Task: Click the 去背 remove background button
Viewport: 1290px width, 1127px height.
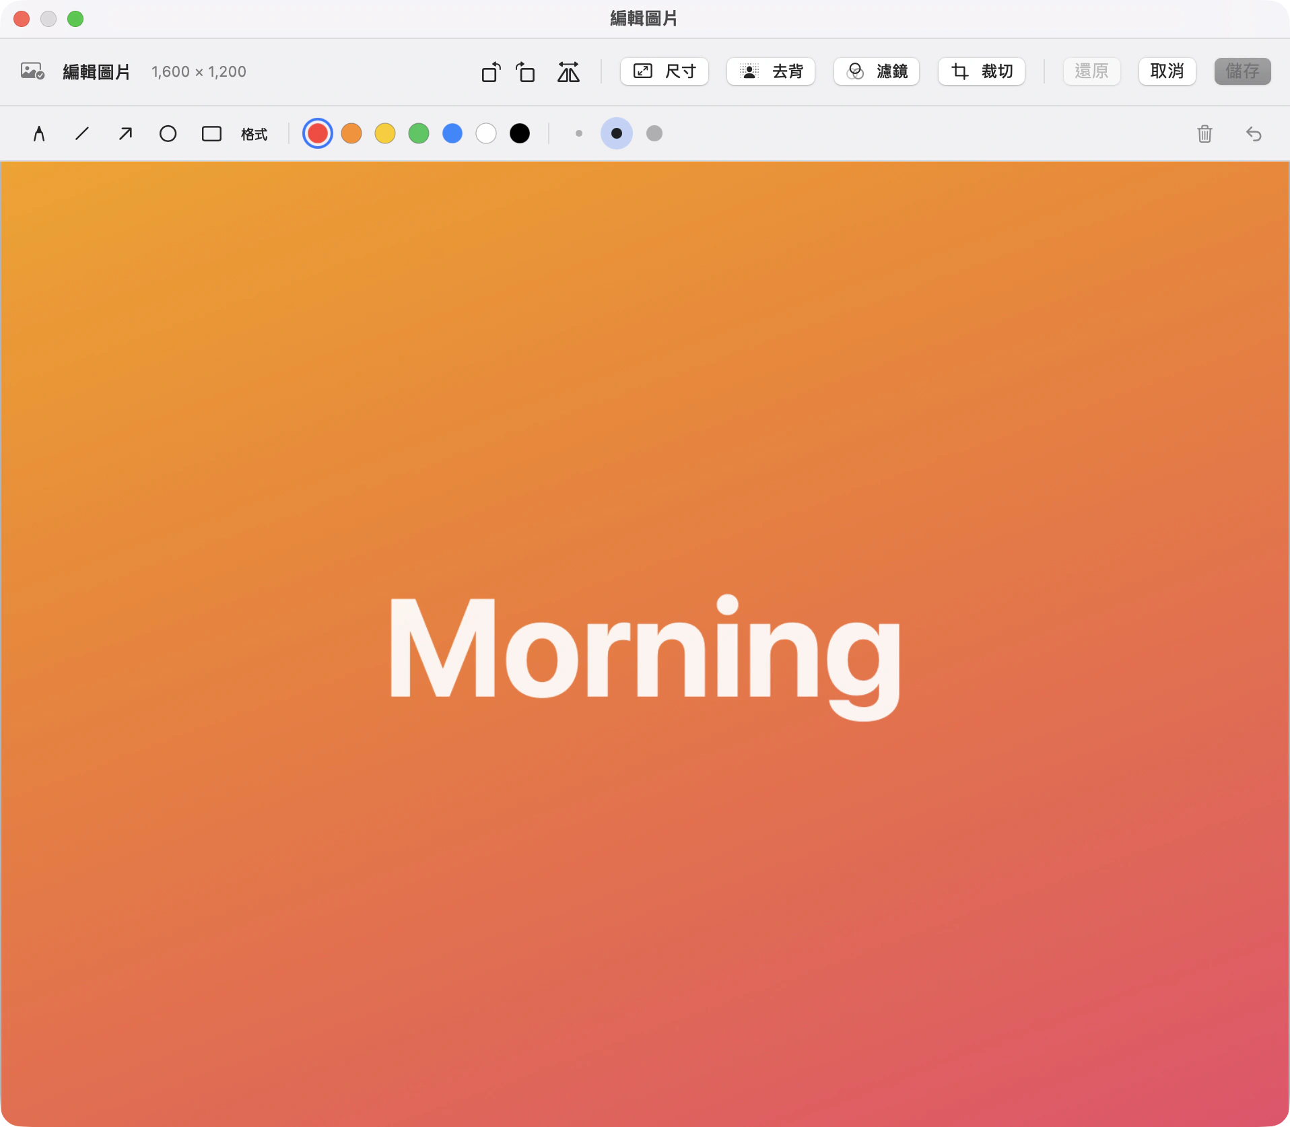Action: click(771, 71)
